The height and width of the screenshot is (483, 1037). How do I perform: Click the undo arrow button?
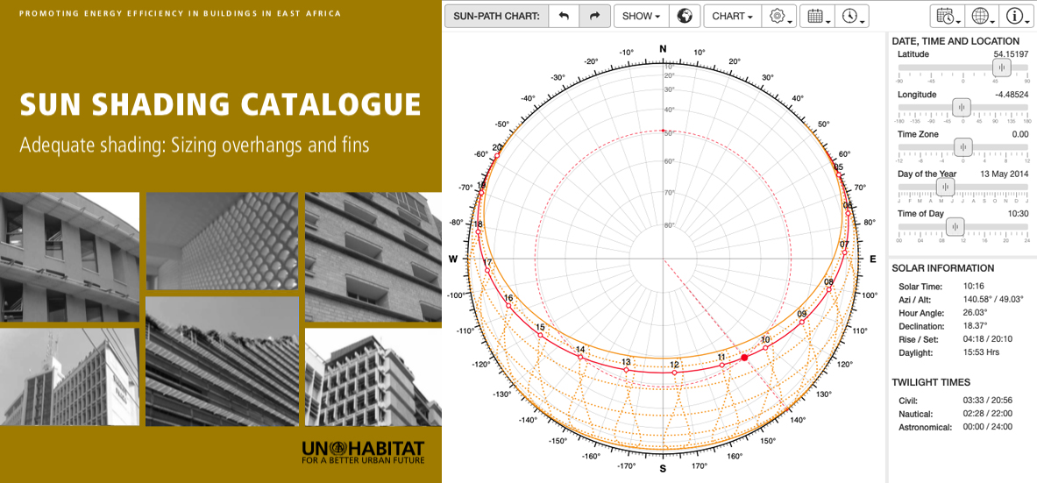pyautogui.click(x=564, y=17)
